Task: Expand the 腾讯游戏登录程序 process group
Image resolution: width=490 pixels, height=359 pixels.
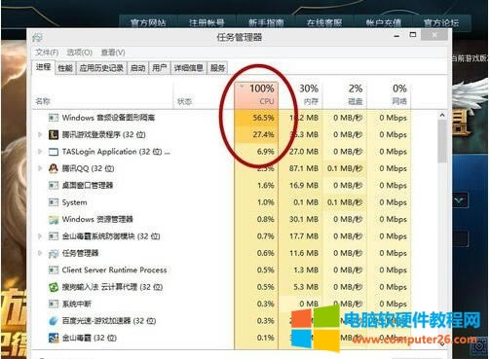Action: (x=40, y=134)
